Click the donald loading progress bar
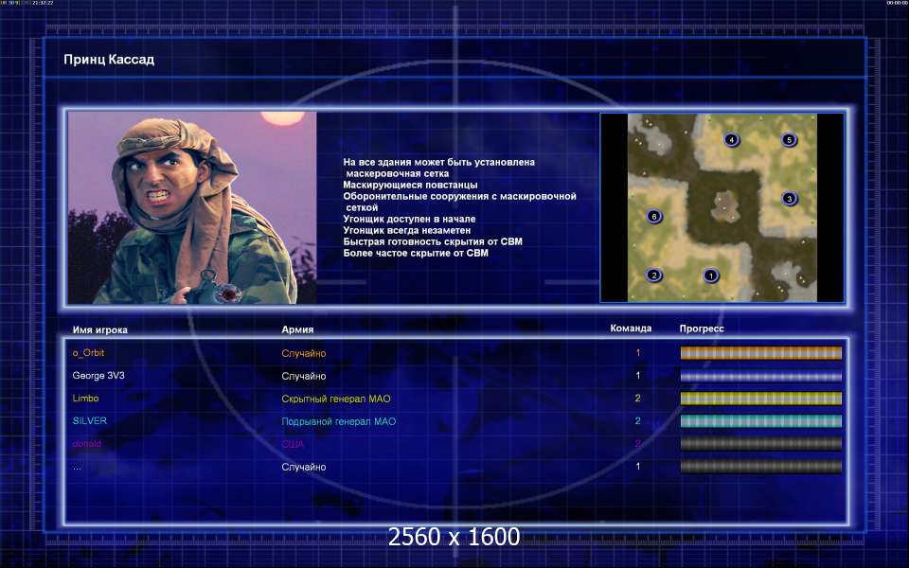The height and width of the screenshot is (568, 909). tap(760, 444)
